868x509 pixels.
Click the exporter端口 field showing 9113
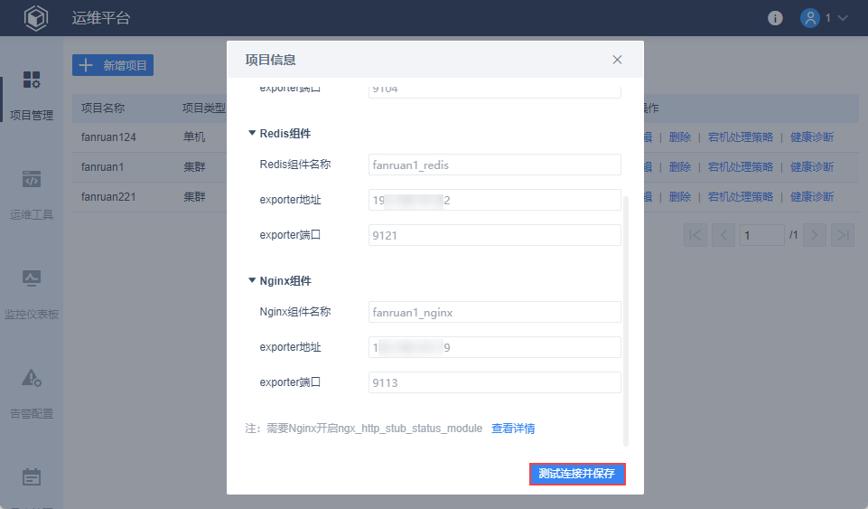pyautogui.click(x=494, y=382)
